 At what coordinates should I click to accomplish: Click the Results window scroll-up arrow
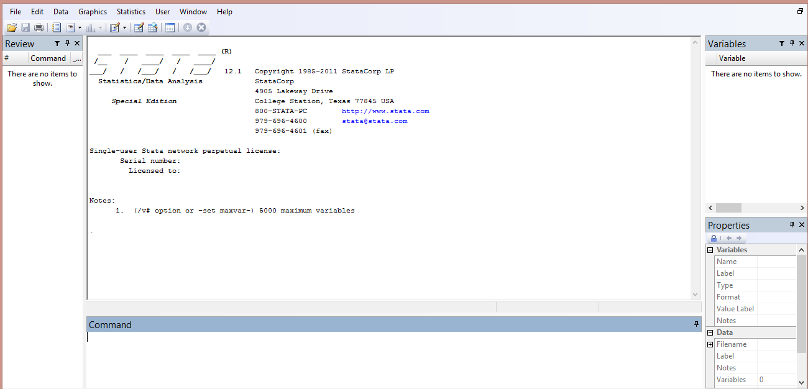pyautogui.click(x=696, y=43)
